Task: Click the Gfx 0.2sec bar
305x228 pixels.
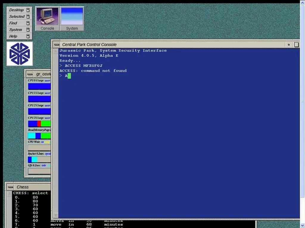Action: [39, 171]
